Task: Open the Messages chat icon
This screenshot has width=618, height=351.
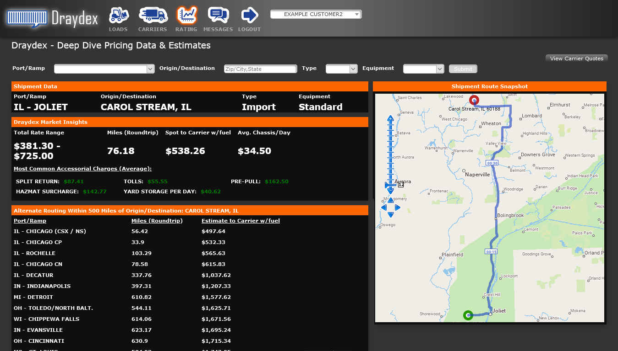Action: (218, 15)
